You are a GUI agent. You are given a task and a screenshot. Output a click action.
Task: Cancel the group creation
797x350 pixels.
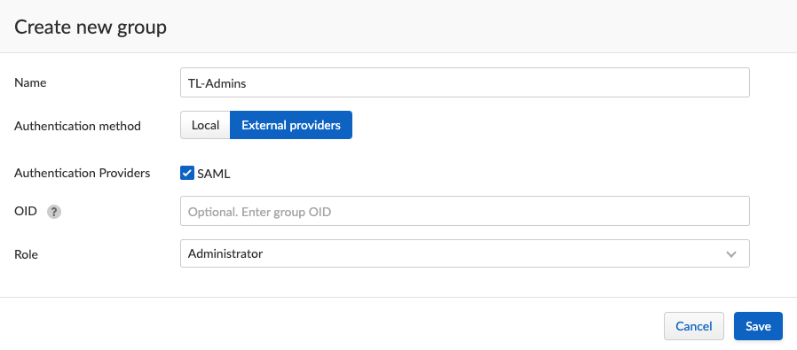tap(694, 326)
